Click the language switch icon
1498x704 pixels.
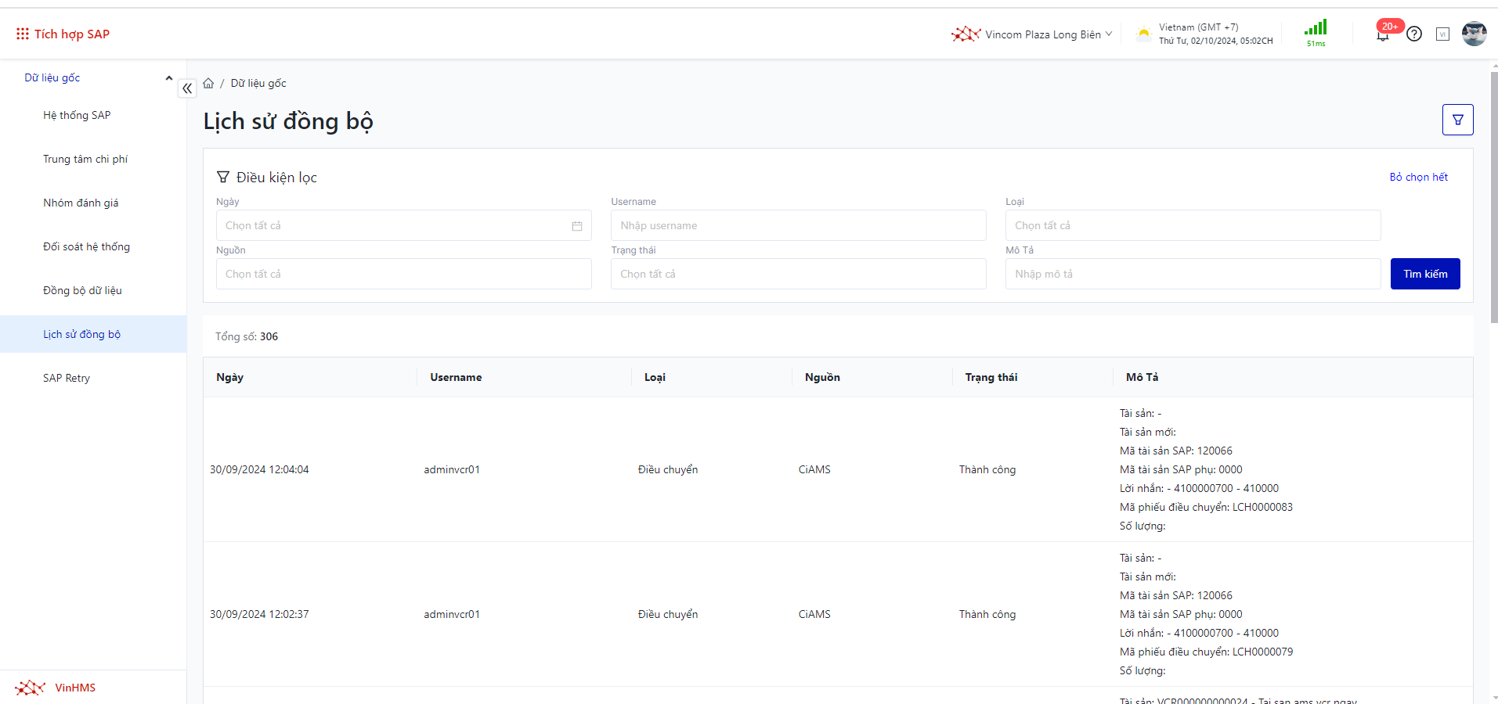[1442, 34]
